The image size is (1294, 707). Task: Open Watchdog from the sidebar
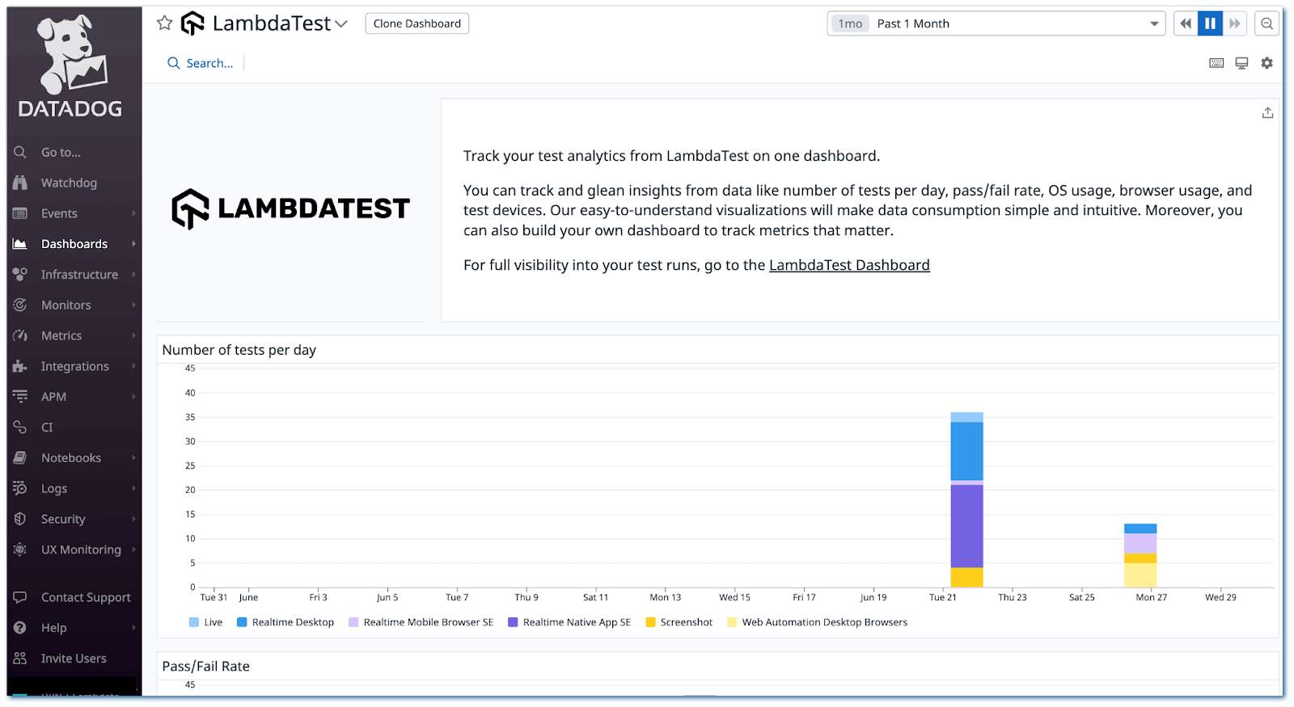pos(74,183)
